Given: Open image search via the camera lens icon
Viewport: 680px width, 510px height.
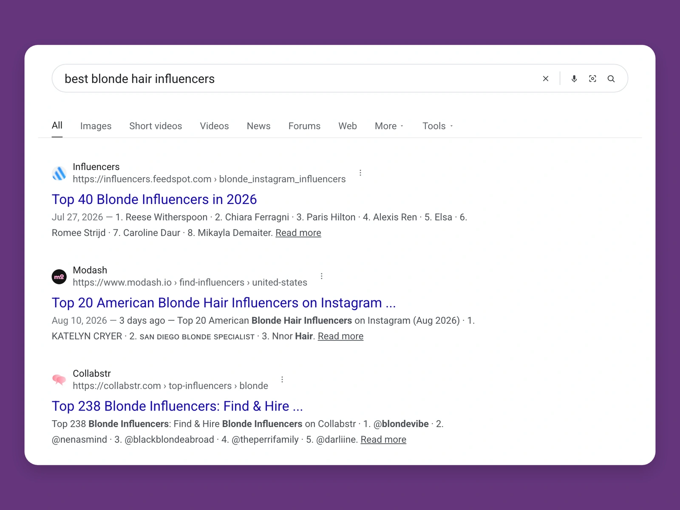Looking at the screenshot, I should pos(592,79).
